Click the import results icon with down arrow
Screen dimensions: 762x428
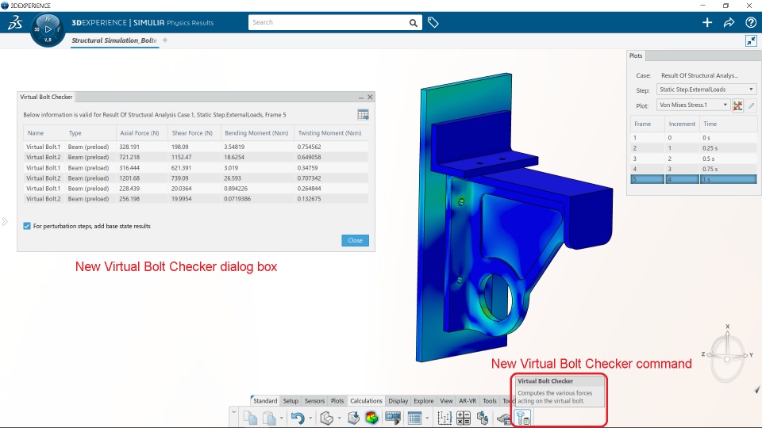pyautogui.click(x=353, y=418)
